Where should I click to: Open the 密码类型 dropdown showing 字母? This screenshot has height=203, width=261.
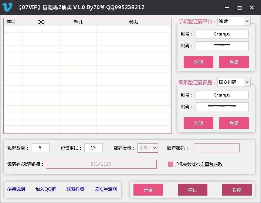pos(148,148)
